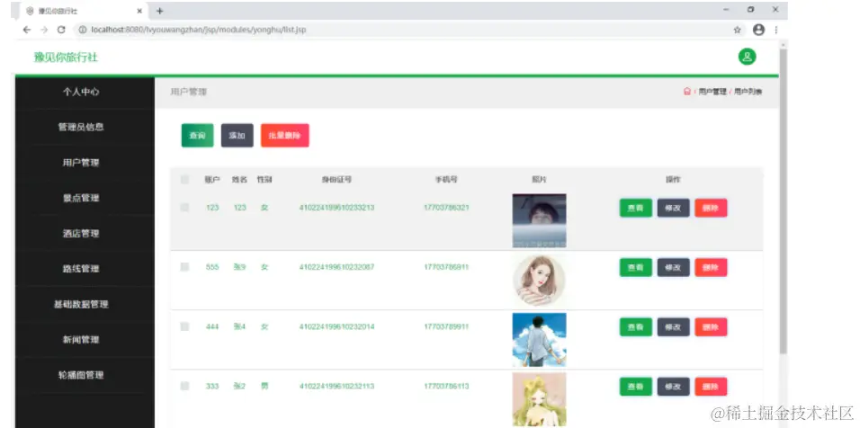
Task: Select phone number 17703786113
Action: click(x=446, y=386)
